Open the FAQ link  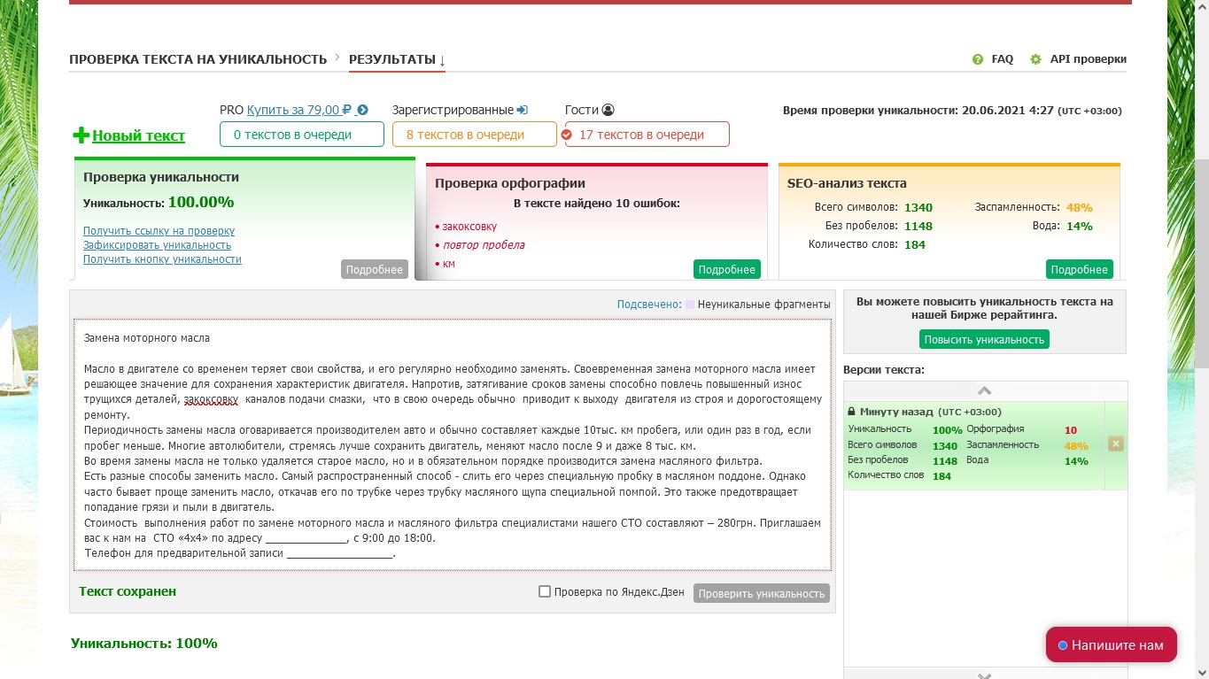click(1003, 59)
